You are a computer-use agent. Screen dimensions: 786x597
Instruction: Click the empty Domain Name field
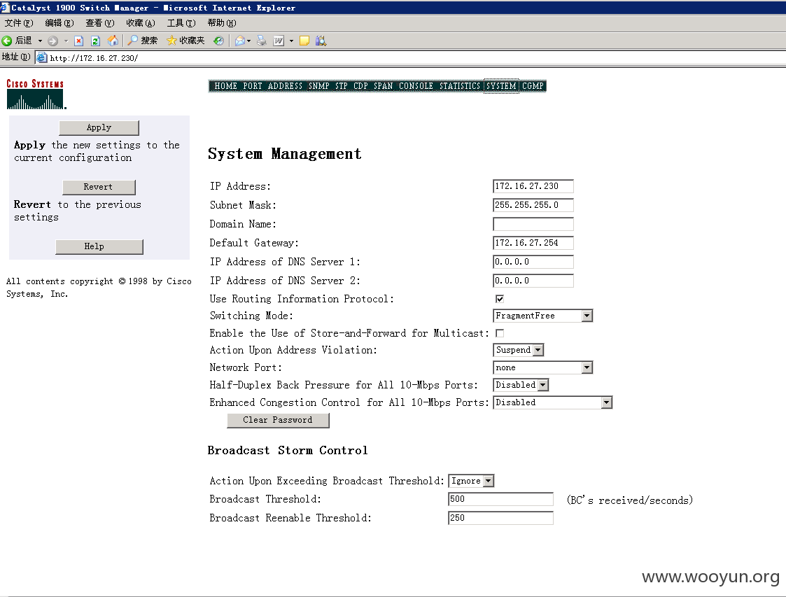(x=533, y=224)
